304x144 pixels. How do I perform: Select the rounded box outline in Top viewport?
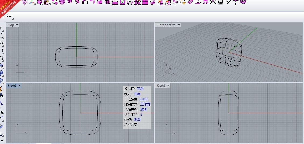(x=76, y=57)
